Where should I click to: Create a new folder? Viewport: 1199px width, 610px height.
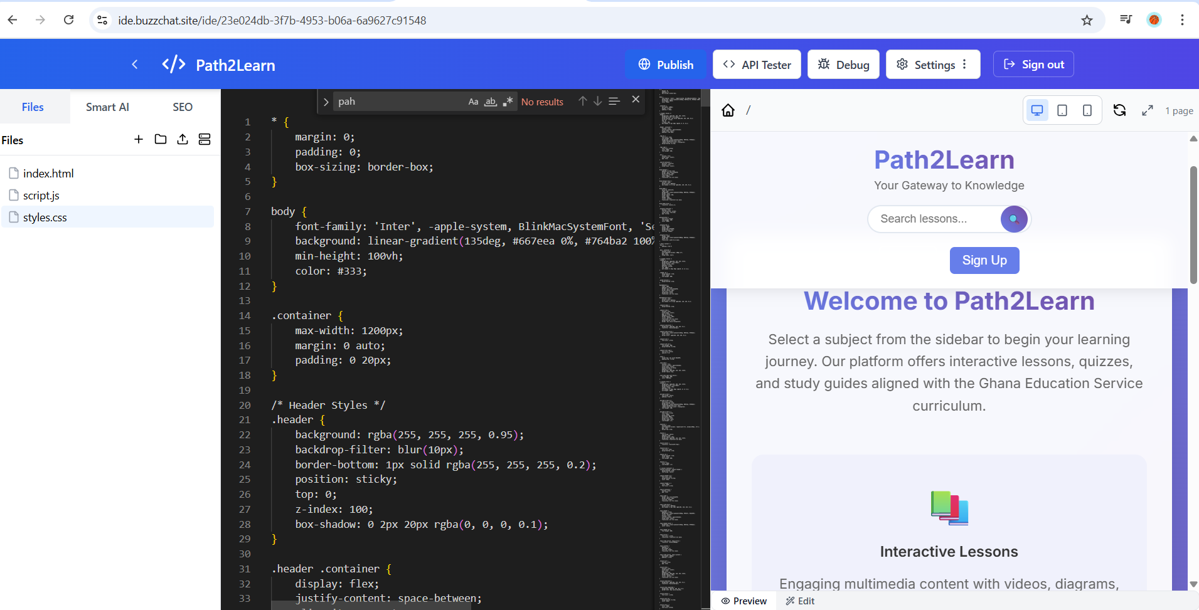[x=161, y=139]
